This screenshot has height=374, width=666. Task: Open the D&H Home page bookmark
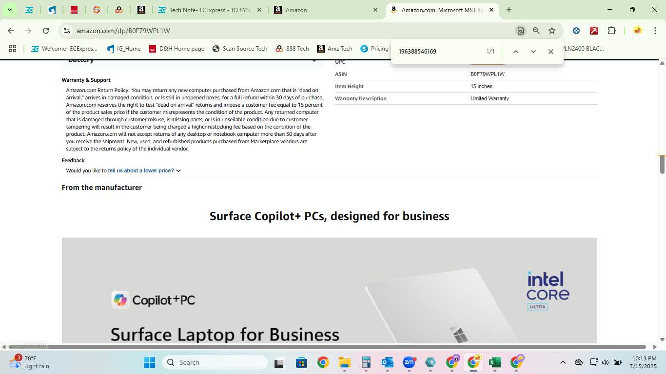pyautogui.click(x=176, y=49)
